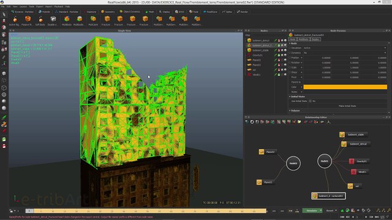Screen dimensions: 392x220
Task: Open the Simulate button dropdown arrow
Action: [x=321, y=211]
